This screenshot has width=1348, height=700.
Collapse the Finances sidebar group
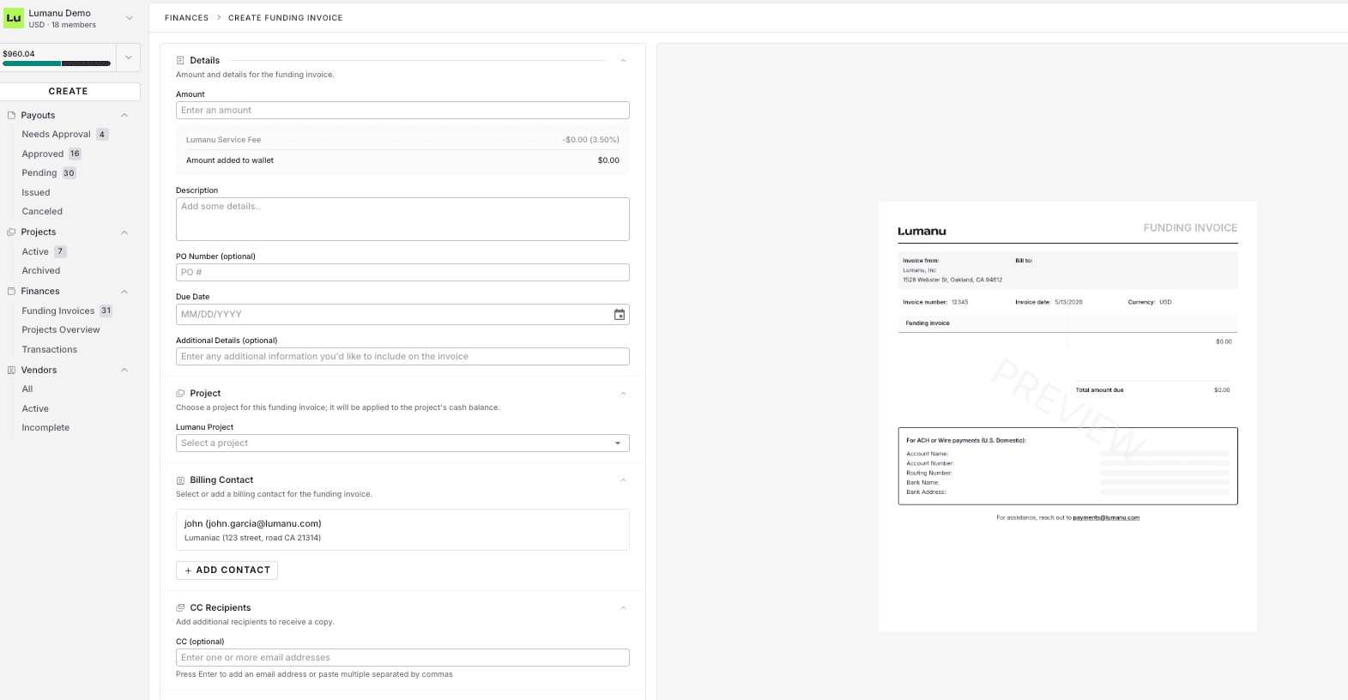tap(124, 291)
